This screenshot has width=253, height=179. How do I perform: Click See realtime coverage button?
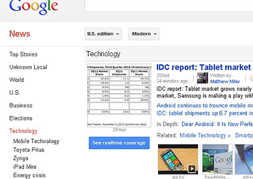click(x=119, y=143)
